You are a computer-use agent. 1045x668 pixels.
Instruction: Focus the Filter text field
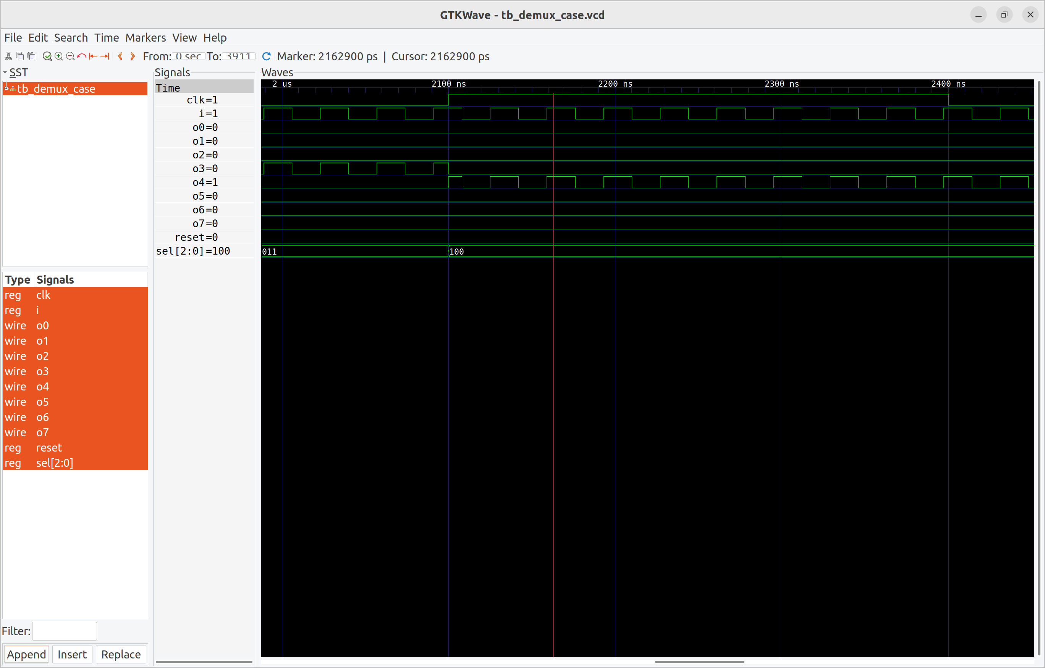(65, 631)
